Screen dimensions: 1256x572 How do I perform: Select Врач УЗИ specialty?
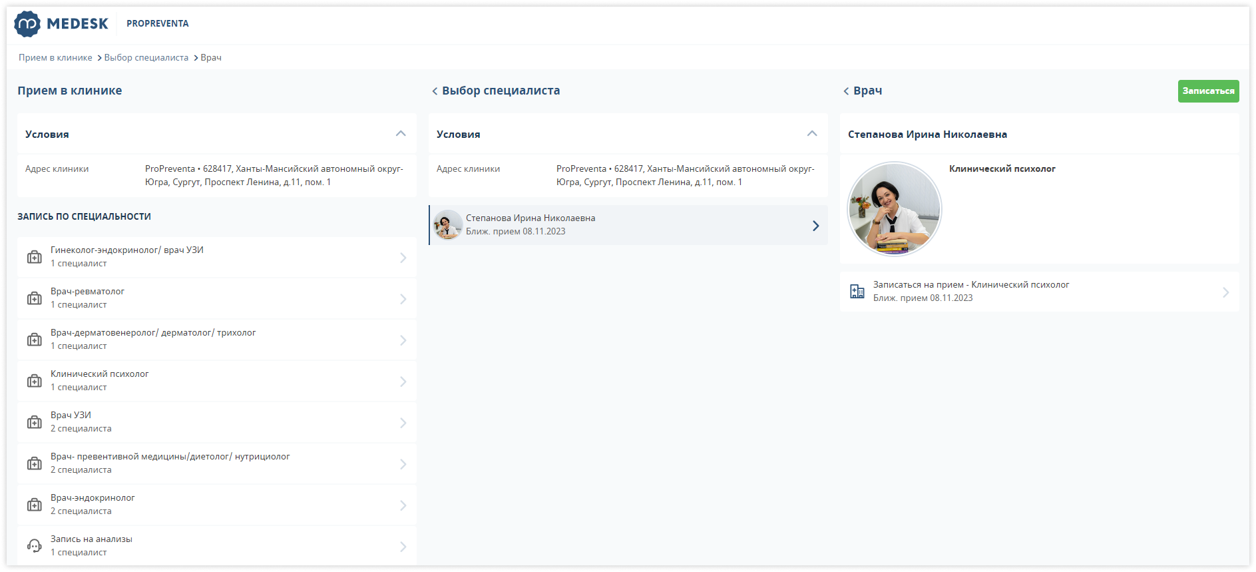(217, 422)
